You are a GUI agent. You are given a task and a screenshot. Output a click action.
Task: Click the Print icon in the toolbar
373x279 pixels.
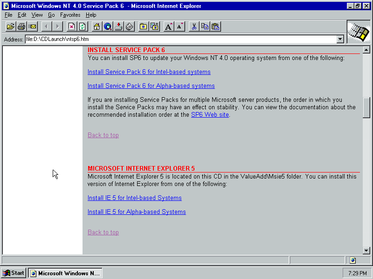click(x=21, y=27)
